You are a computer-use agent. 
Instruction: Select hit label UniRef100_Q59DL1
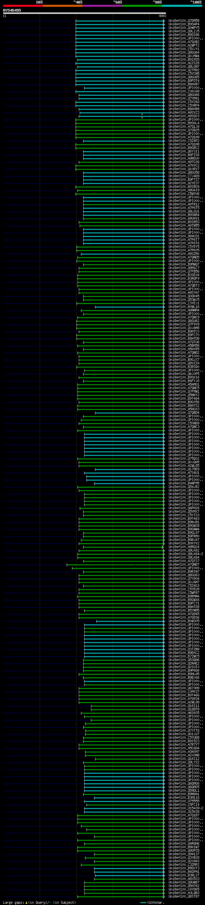click(x=184, y=790)
